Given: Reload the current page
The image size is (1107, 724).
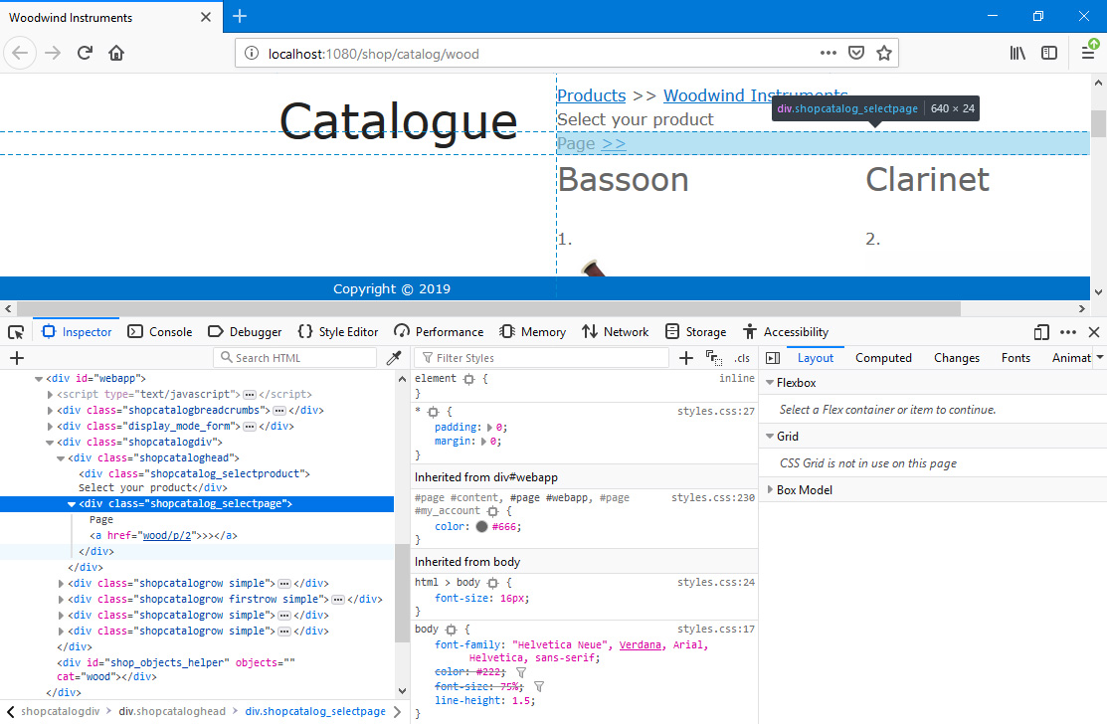Looking at the screenshot, I should [x=85, y=53].
